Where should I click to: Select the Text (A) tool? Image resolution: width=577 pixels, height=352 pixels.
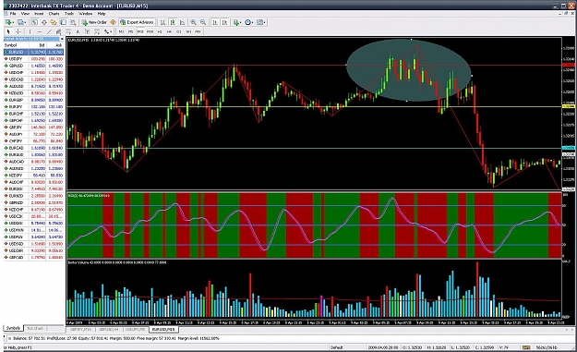78,31
